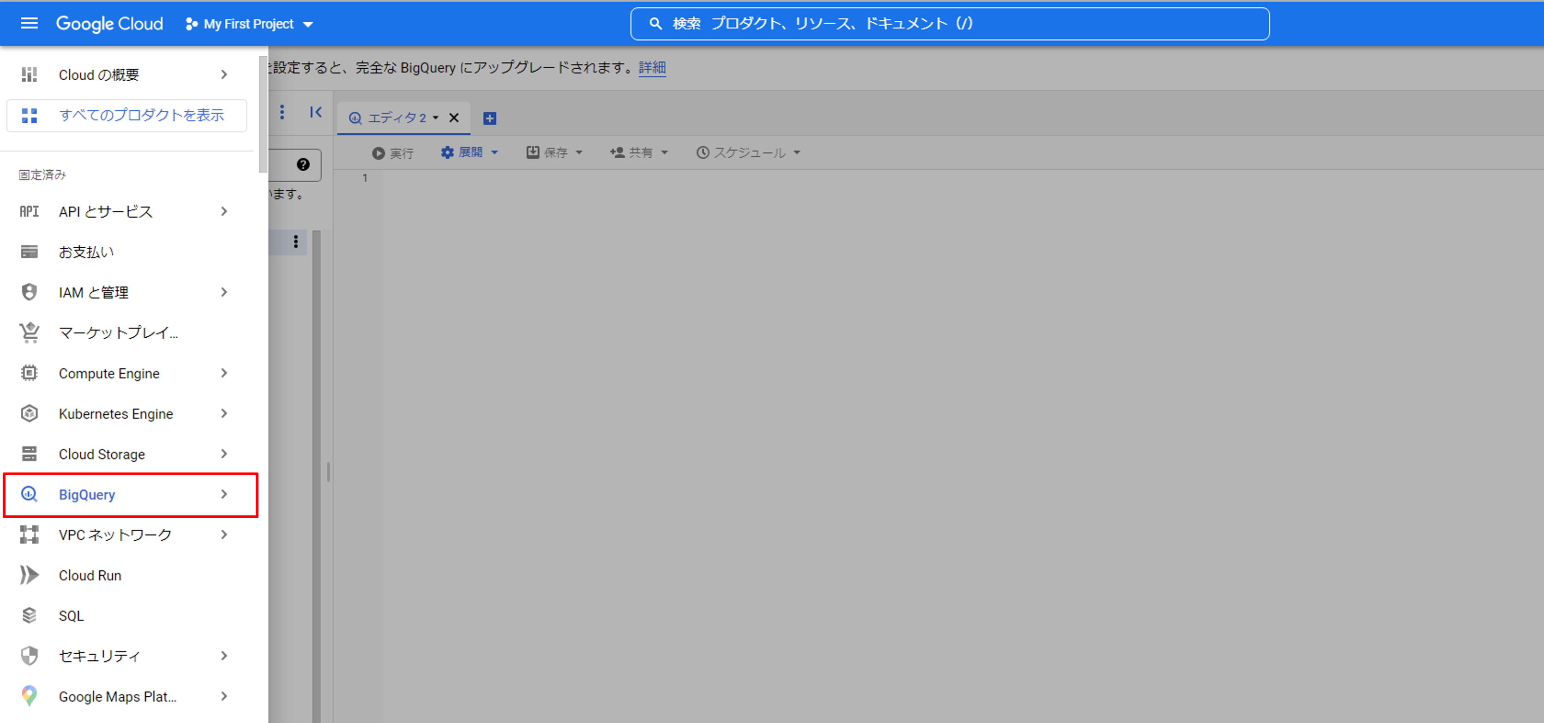Expand the VPC ネットワーク submenu chevron
Viewport: 1544px width, 723px height.
[223, 535]
